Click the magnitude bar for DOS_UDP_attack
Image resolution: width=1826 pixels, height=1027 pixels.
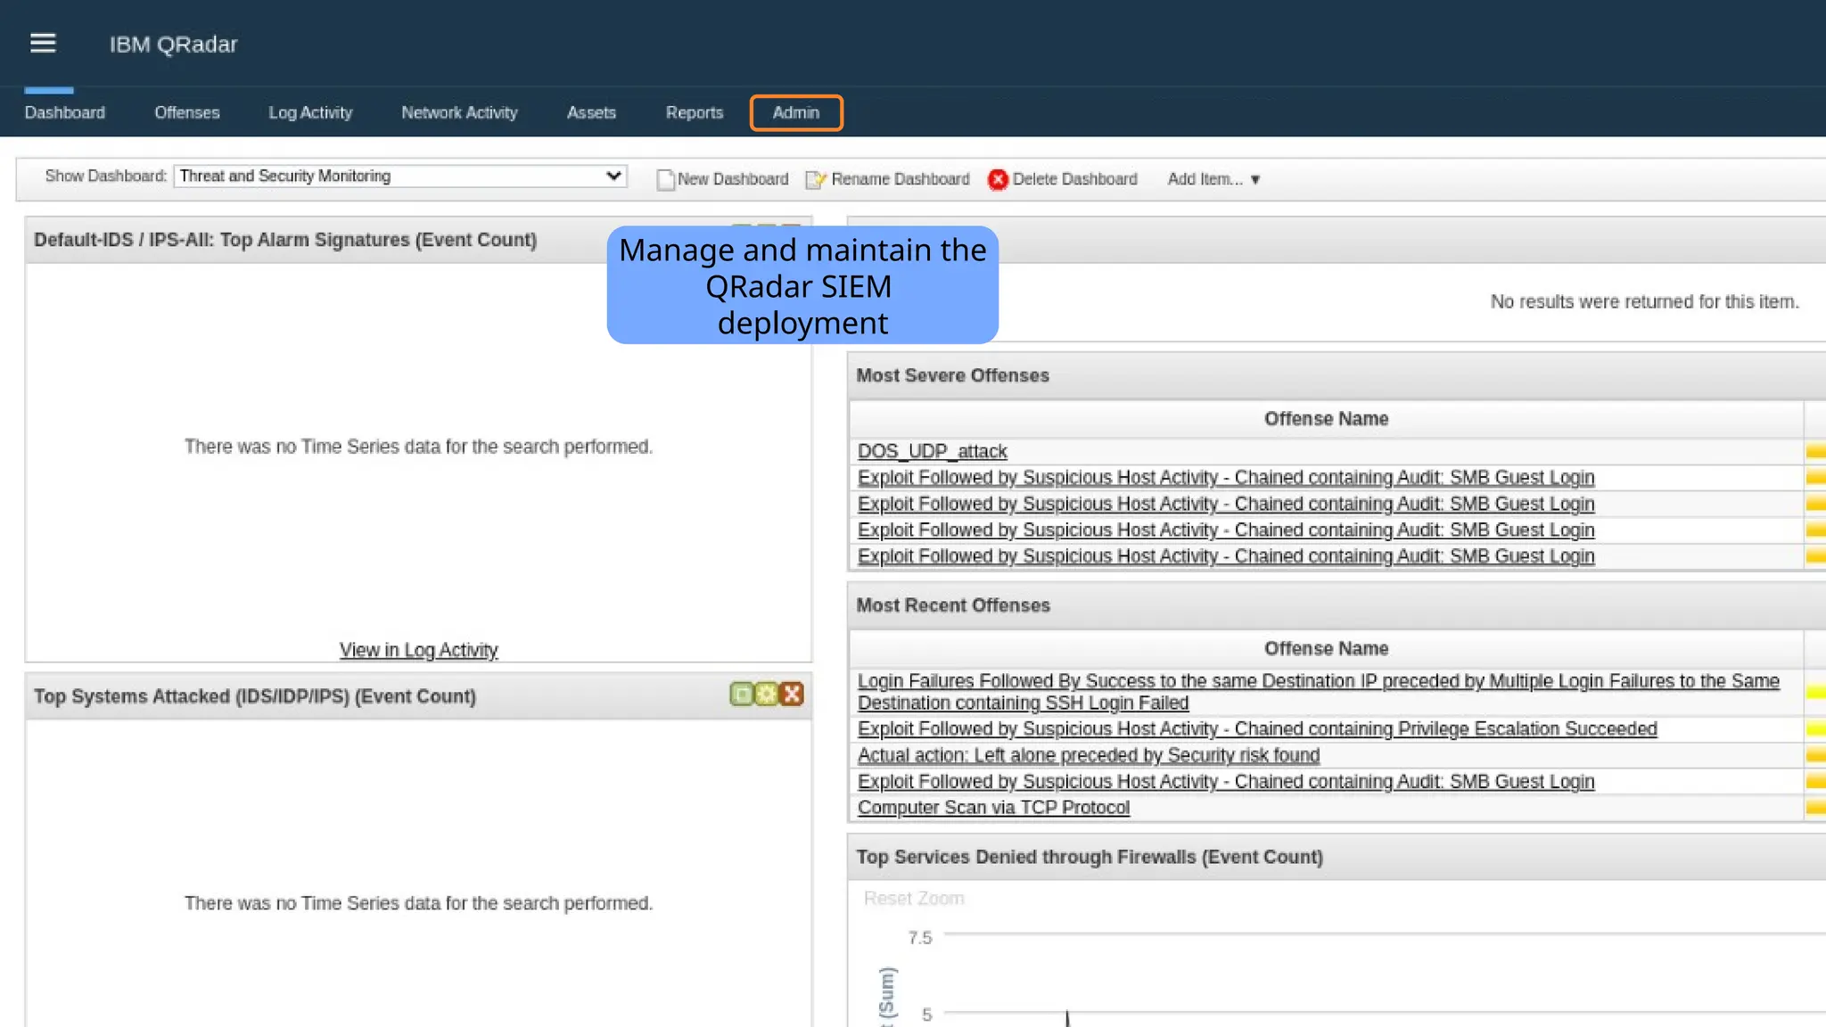click(1815, 452)
